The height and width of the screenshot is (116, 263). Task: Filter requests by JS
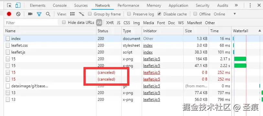118,23
